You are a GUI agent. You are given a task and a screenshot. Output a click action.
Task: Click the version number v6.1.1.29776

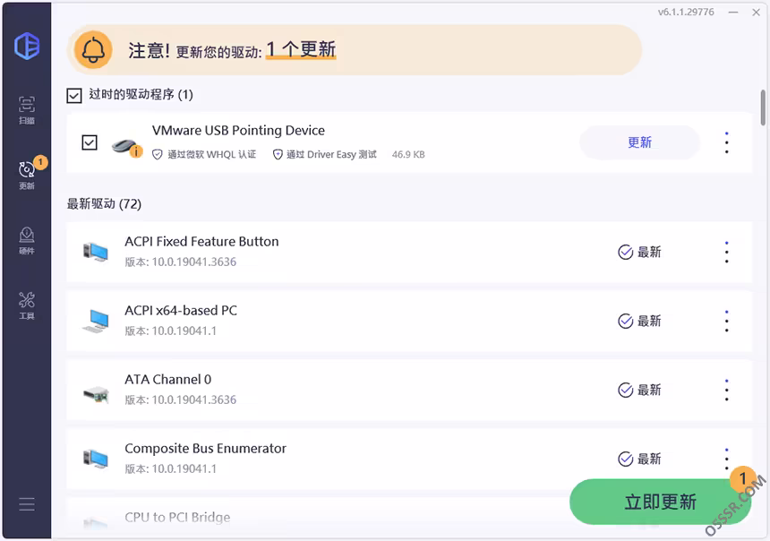(686, 12)
